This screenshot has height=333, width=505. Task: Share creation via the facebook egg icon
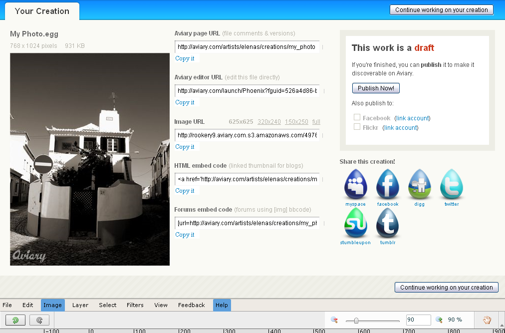coord(387,184)
